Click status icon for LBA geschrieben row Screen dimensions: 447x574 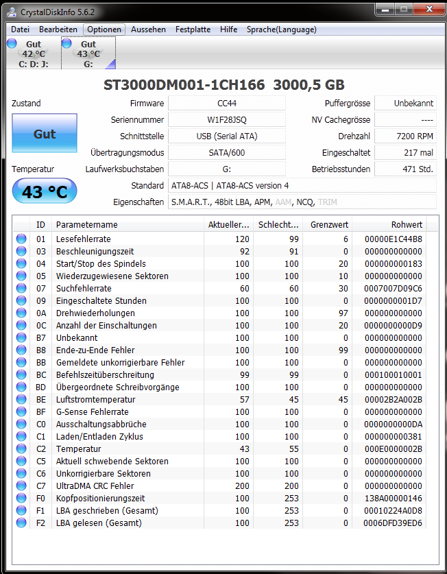21,510
